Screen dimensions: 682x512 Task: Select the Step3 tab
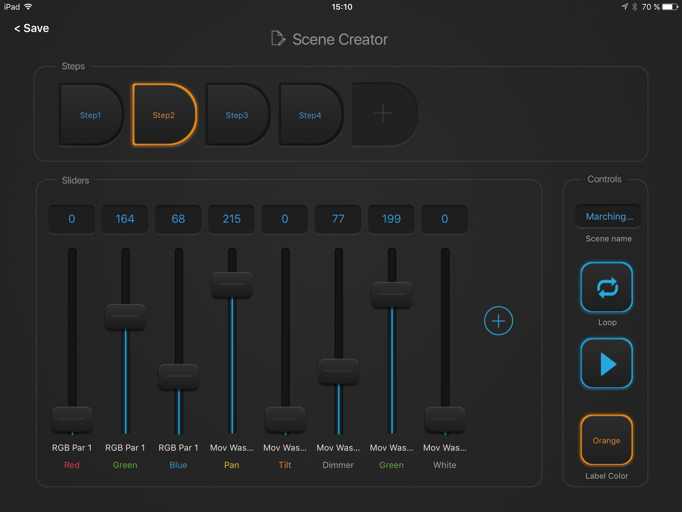(237, 115)
